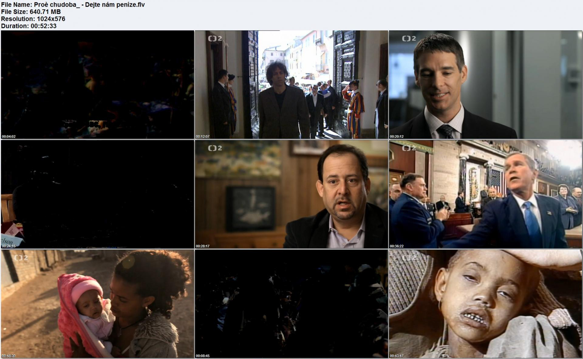
Task: Select the dark thumbnail timestamped 00:08:45
Action: pyautogui.click(x=291, y=304)
